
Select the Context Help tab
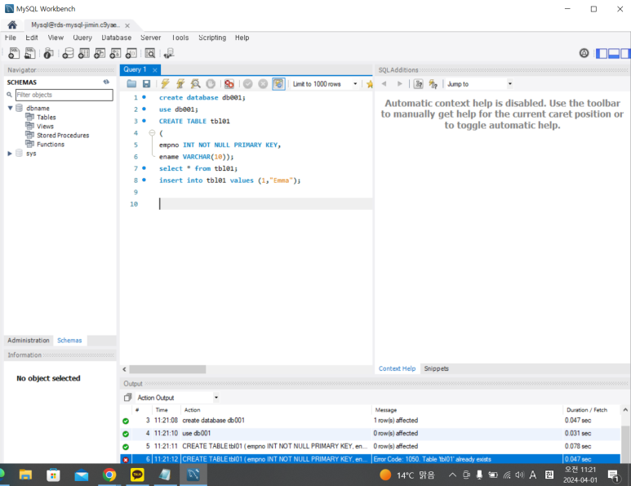(x=397, y=368)
